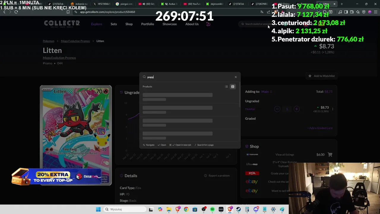
Task: Click Task View icon on taskbar
Action: click(x=151, y=209)
